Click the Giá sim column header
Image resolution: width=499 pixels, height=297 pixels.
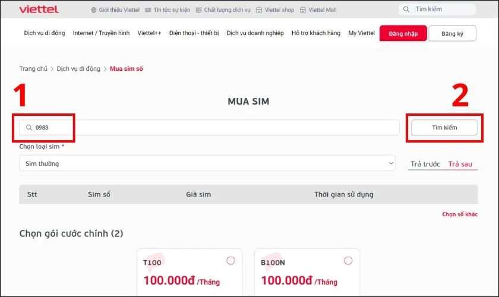point(198,194)
